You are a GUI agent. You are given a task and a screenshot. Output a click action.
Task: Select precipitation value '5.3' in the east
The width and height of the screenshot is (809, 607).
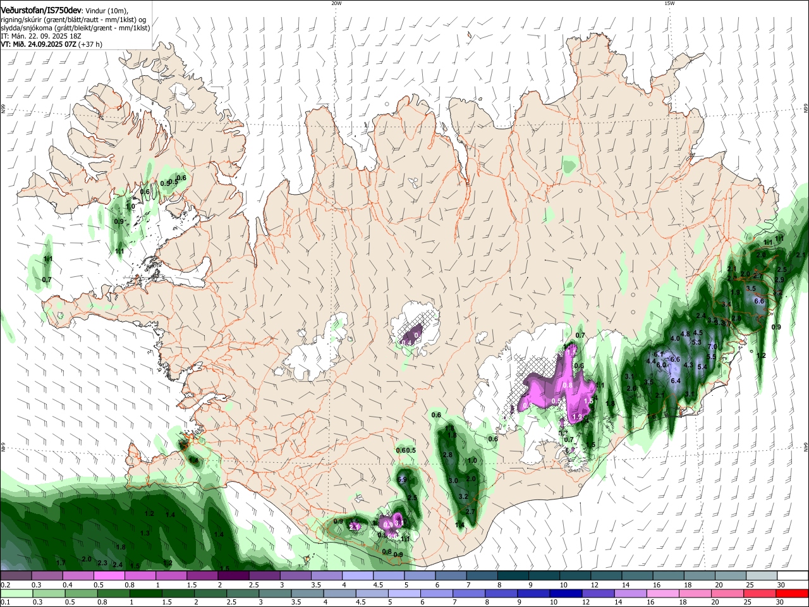point(697,342)
